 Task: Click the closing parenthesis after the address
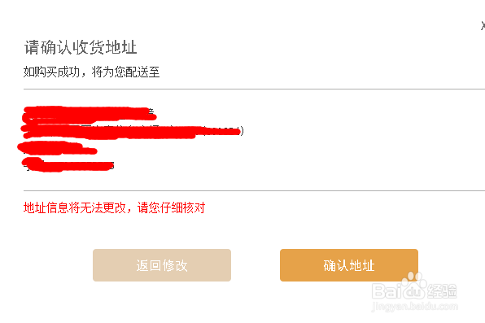click(242, 131)
